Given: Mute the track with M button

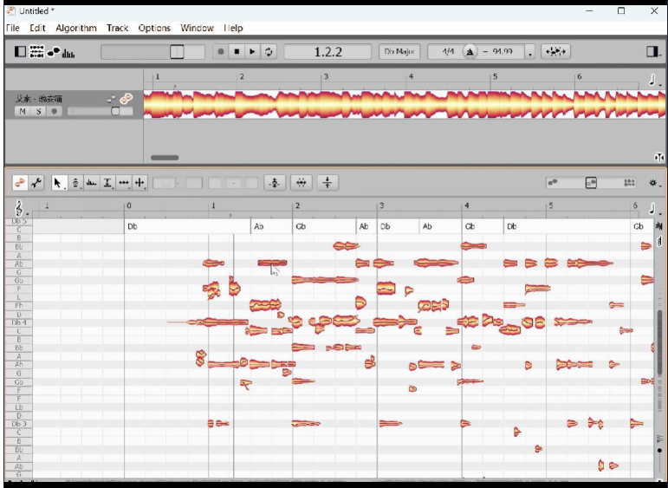Looking at the screenshot, I should click(x=23, y=111).
